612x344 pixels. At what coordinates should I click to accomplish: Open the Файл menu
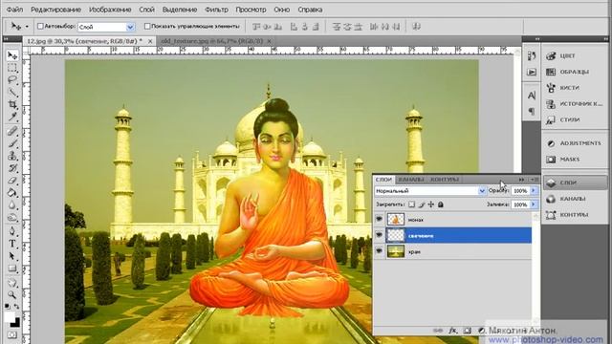click(15, 10)
